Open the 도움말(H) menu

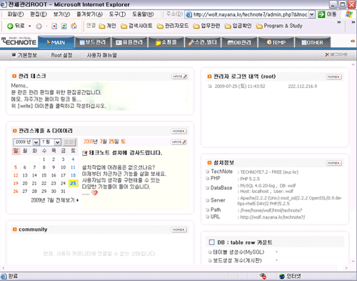pyautogui.click(x=143, y=14)
